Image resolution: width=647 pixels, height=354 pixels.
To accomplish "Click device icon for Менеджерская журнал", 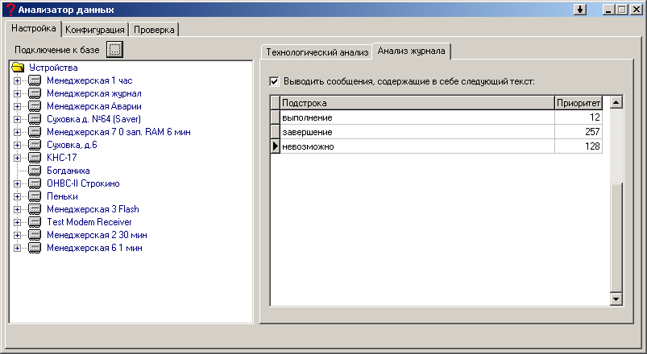I will point(35,93).
